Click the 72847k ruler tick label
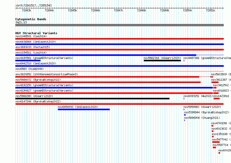 (x=118, y=10)
